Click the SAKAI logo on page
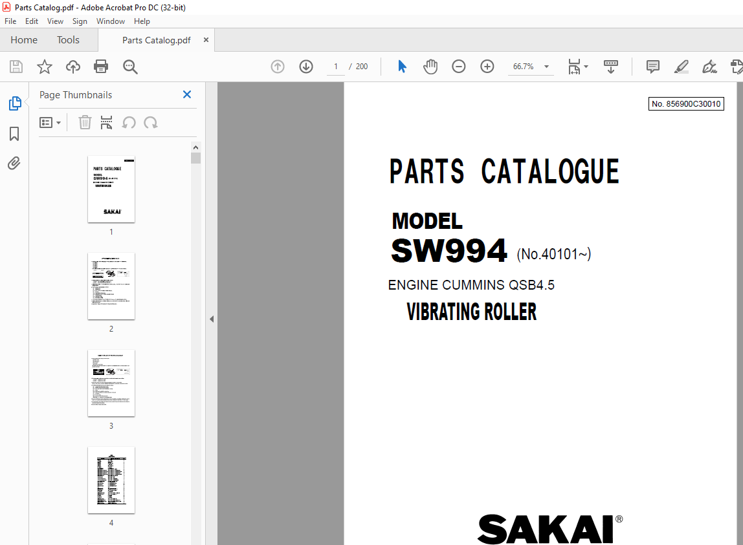Viewport: 743px width, 545px height. click(x=549, y=529)
